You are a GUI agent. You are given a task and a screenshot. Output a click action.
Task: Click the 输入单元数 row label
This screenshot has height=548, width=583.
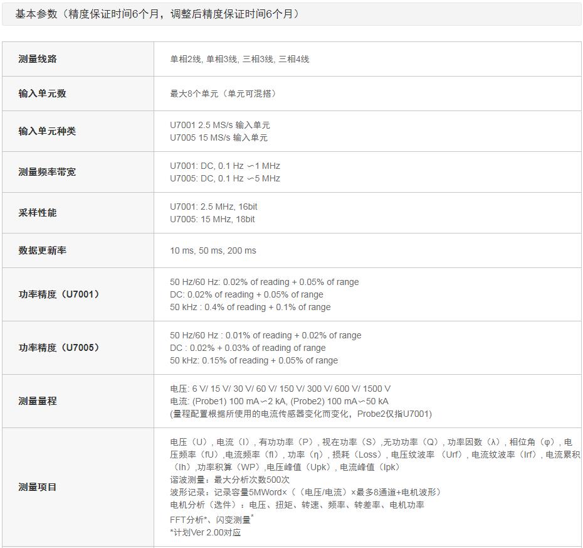(x=42, y=94)
